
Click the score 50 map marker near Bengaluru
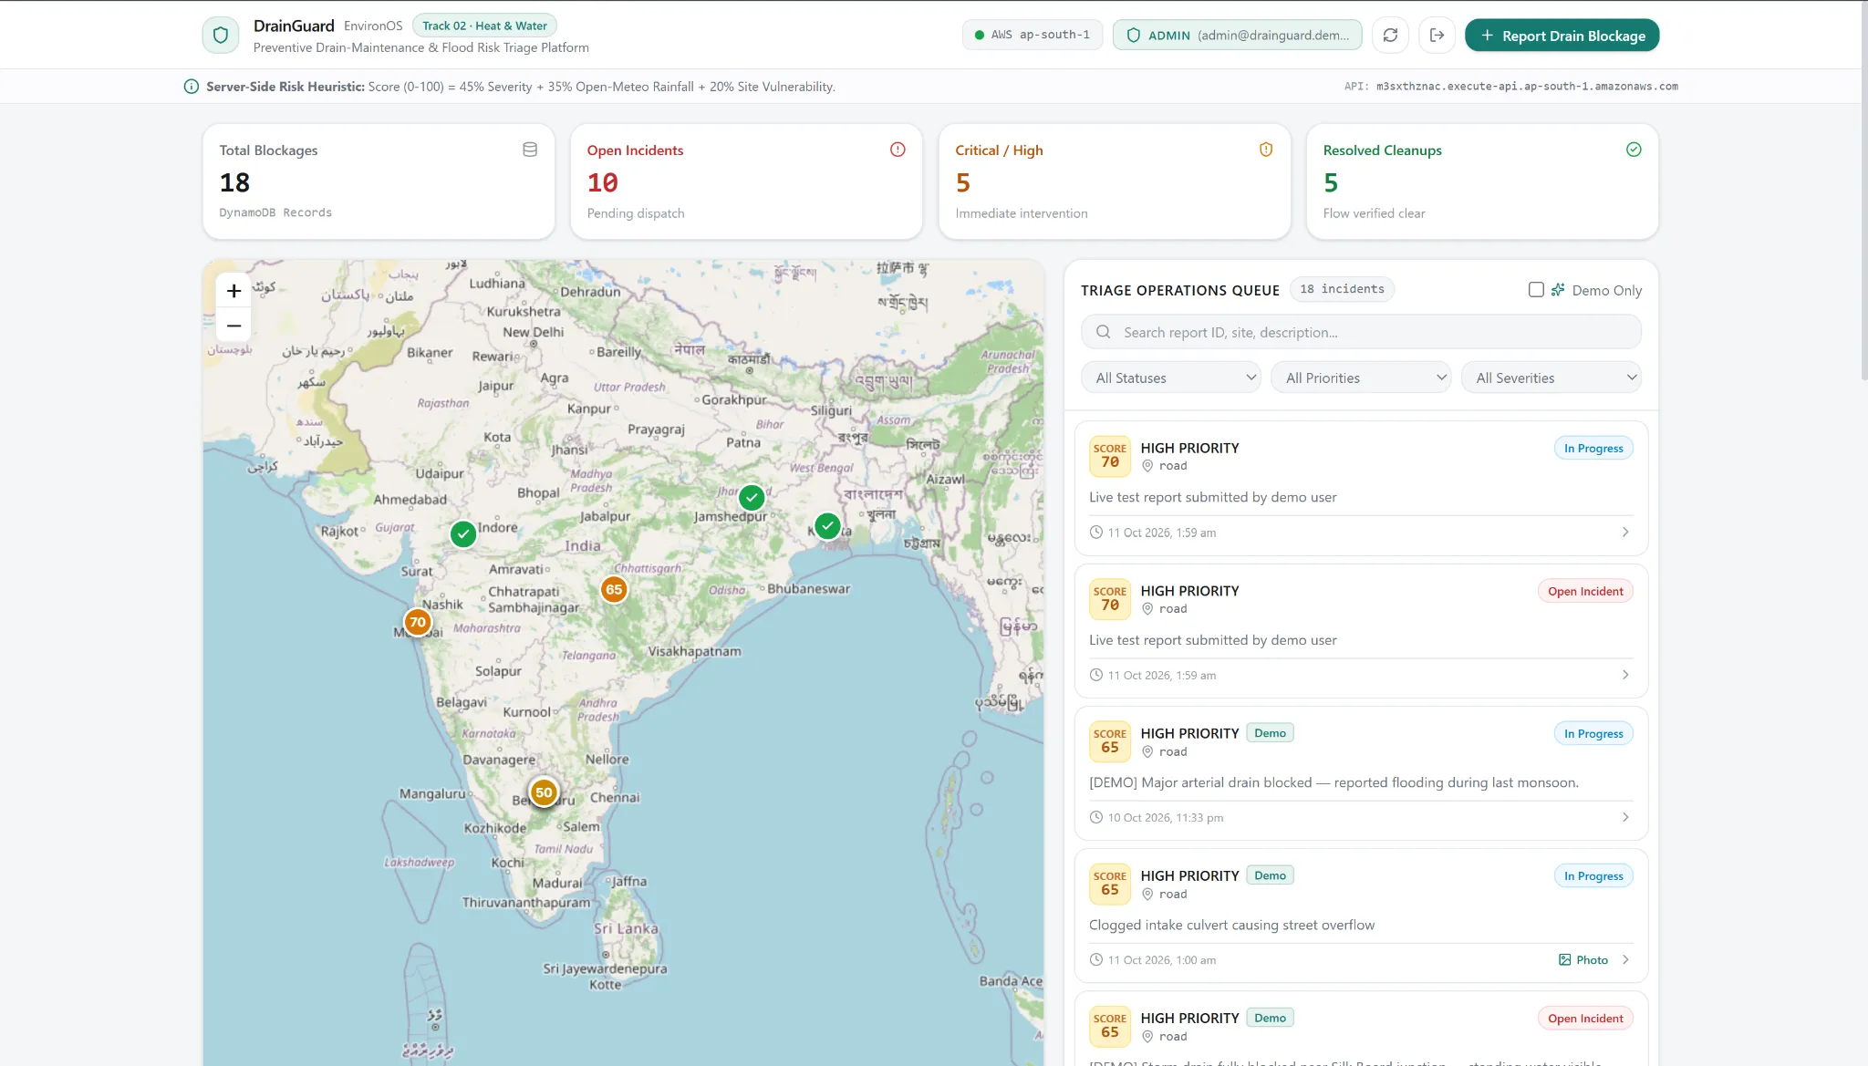(x=544, y=792)
